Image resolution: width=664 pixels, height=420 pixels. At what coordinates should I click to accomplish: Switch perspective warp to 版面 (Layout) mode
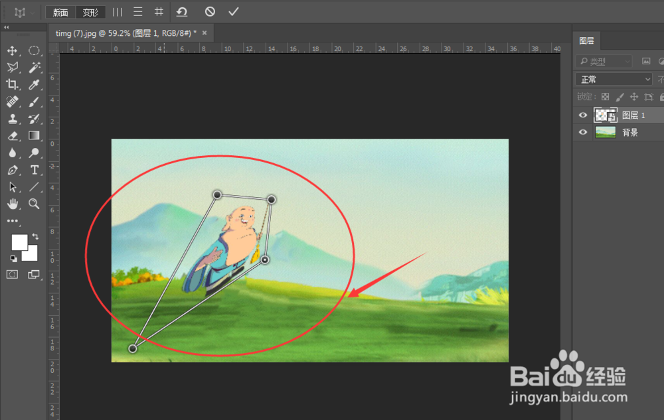tap(60, 12)
